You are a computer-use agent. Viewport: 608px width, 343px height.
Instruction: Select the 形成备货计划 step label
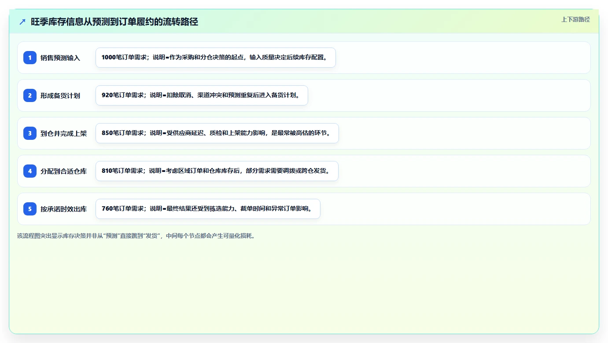[x=60, y=95]
